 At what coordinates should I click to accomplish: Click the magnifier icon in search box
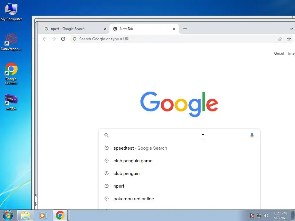click(107, 135)
